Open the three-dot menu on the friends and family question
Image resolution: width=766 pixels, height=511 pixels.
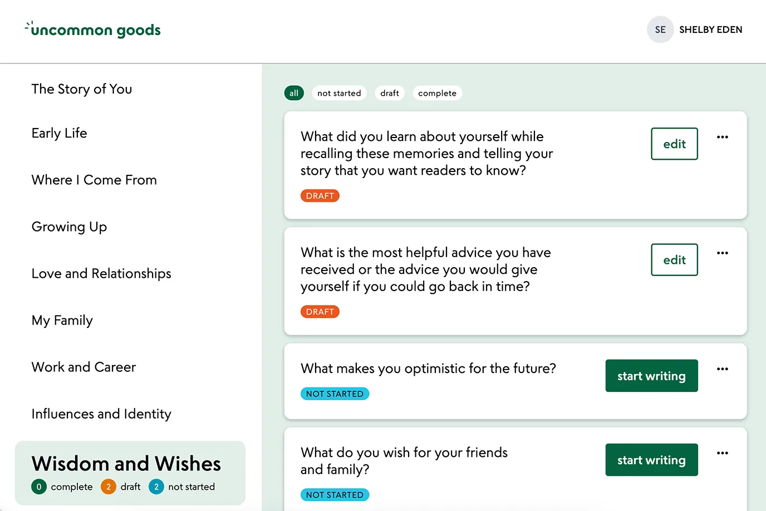(722, 453)
